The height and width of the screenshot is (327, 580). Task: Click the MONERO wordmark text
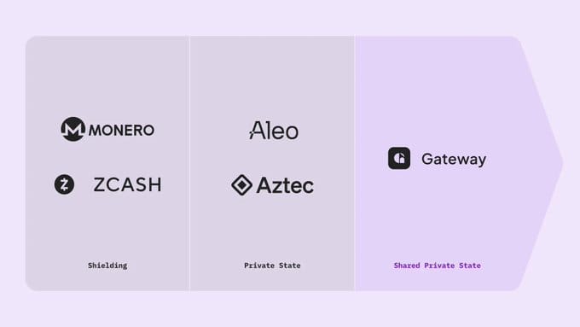coord(122,130)
